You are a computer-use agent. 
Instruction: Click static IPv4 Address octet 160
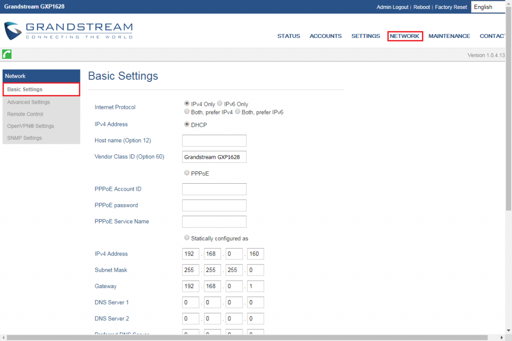click(x=255, y=254)
